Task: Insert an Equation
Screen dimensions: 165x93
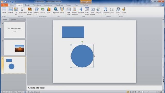Action: [105, 11]
